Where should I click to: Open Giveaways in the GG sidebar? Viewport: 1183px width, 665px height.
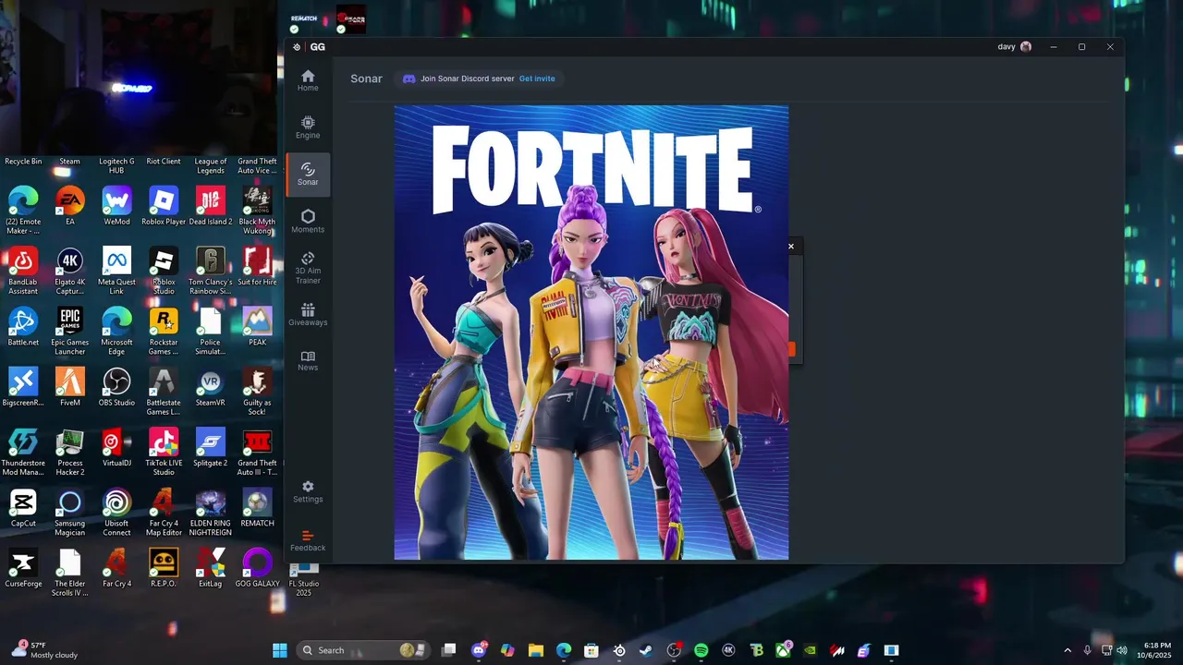[x=308, y=315]
